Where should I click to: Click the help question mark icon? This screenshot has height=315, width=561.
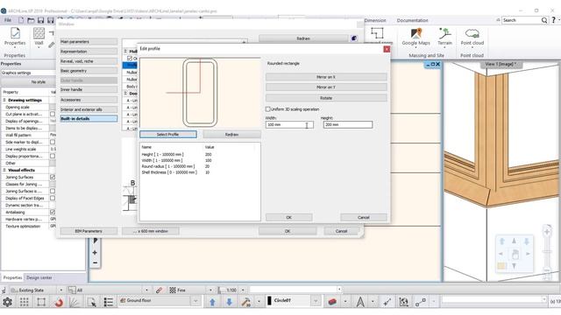click(x=553, y=20)
